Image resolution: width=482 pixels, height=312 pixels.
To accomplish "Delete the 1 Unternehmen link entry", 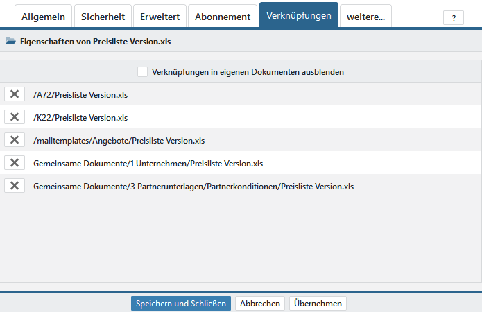I will 14,163.
